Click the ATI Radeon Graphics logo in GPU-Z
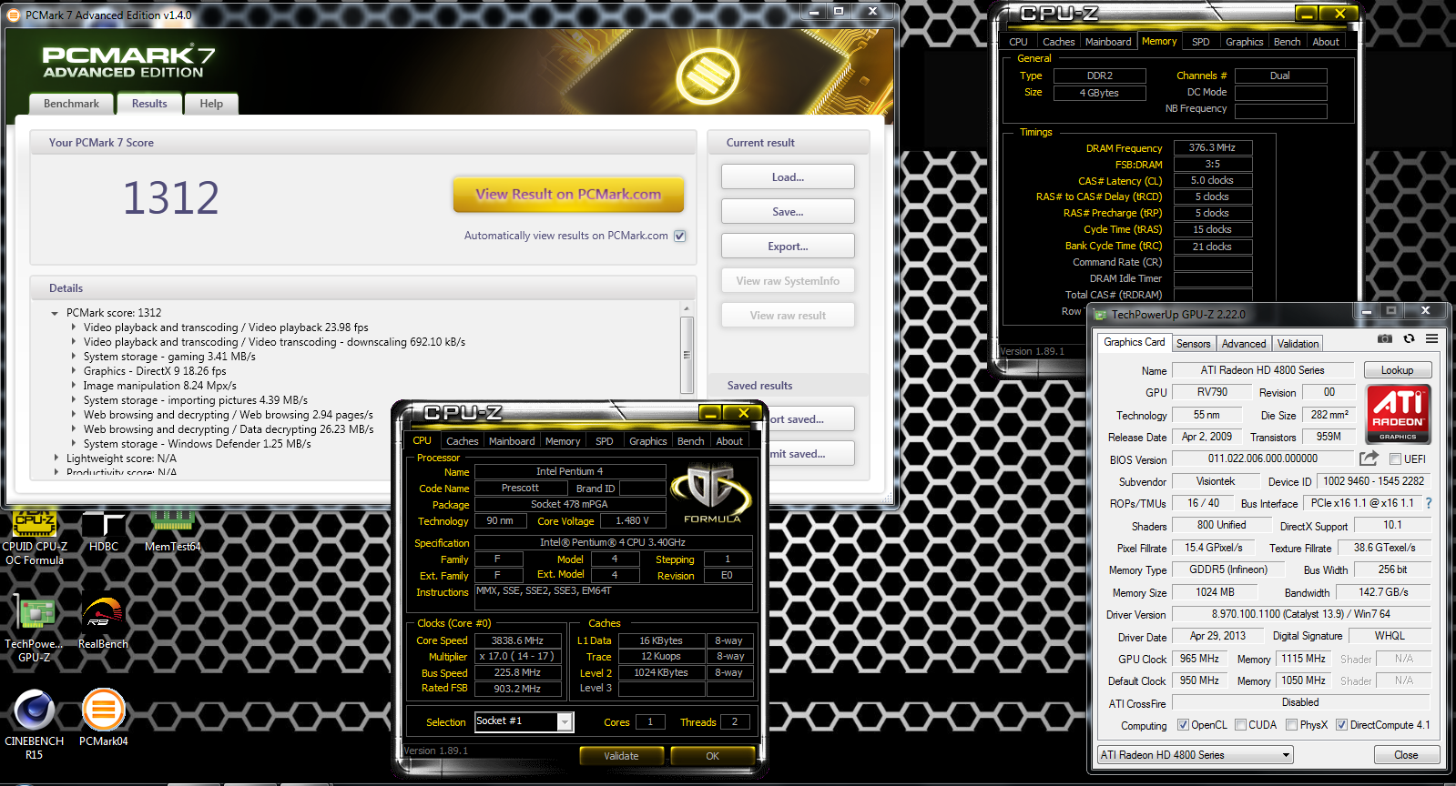The height and width of the screenshot is (786, 1456). coord(1399,414)
